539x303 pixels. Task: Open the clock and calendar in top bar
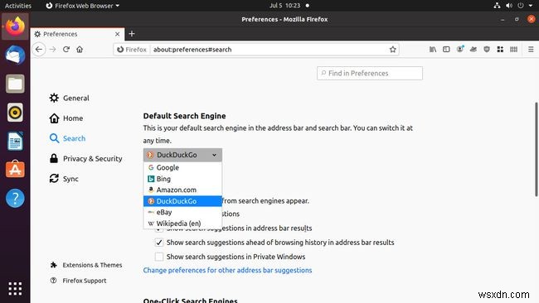(x=285, y=6)
